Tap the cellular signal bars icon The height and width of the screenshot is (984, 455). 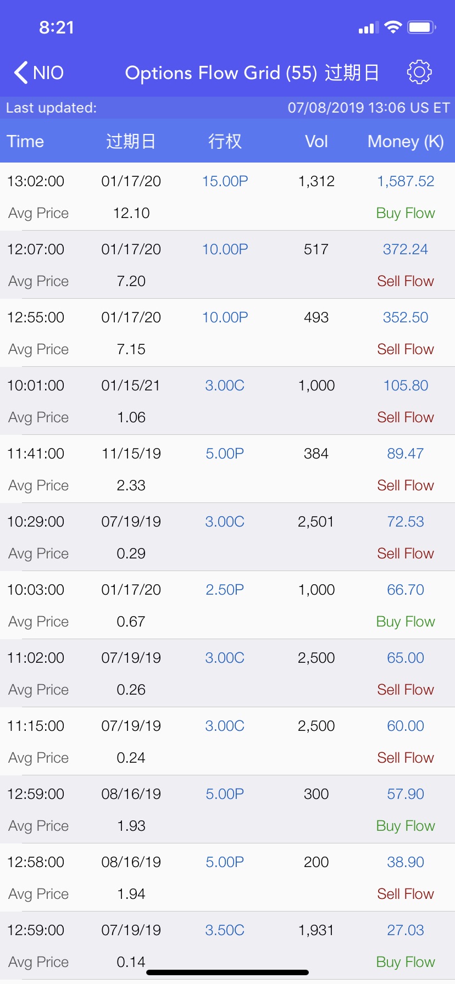pyautogui.click(x=368, y=27)
